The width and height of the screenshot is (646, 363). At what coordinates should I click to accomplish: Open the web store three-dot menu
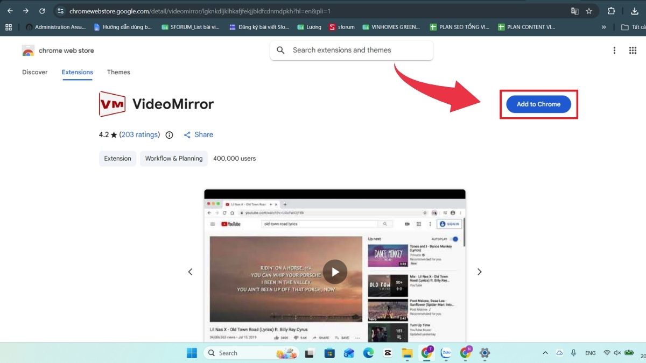pyautogui.click(x=614, y=51)
